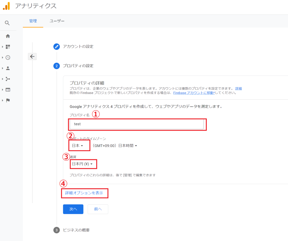Open the audience person icon in sidebar
This screenshot has height=241, width=288.
coord(8,68)
